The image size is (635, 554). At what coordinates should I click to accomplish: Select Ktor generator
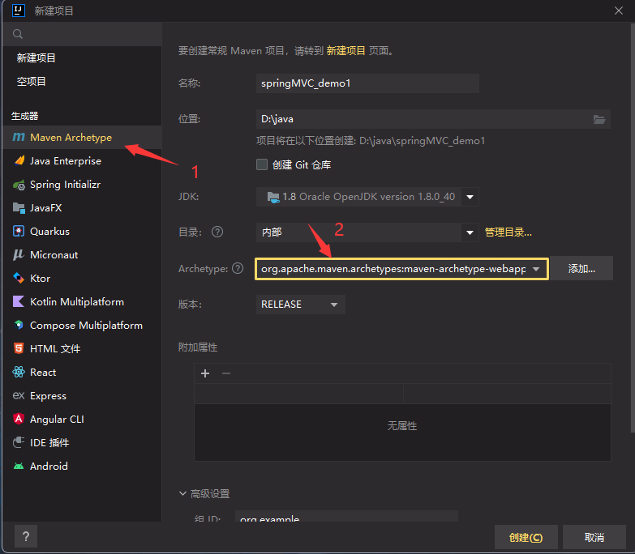tap(82, 278)
